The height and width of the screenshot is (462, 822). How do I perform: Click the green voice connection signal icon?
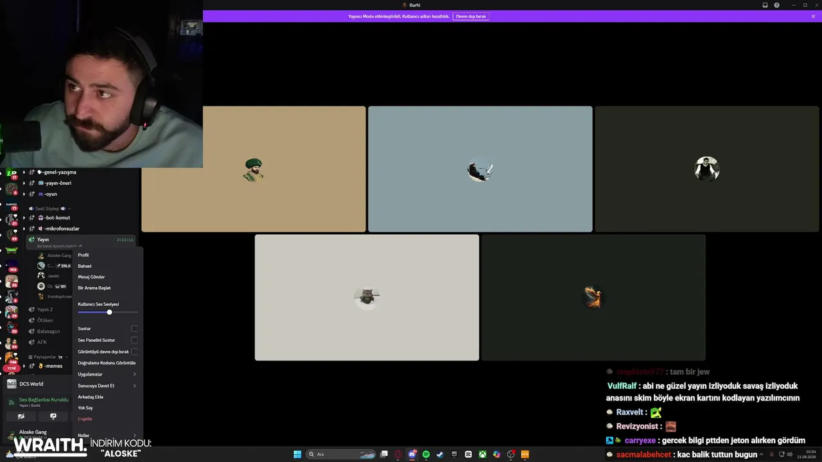point(11,402)
